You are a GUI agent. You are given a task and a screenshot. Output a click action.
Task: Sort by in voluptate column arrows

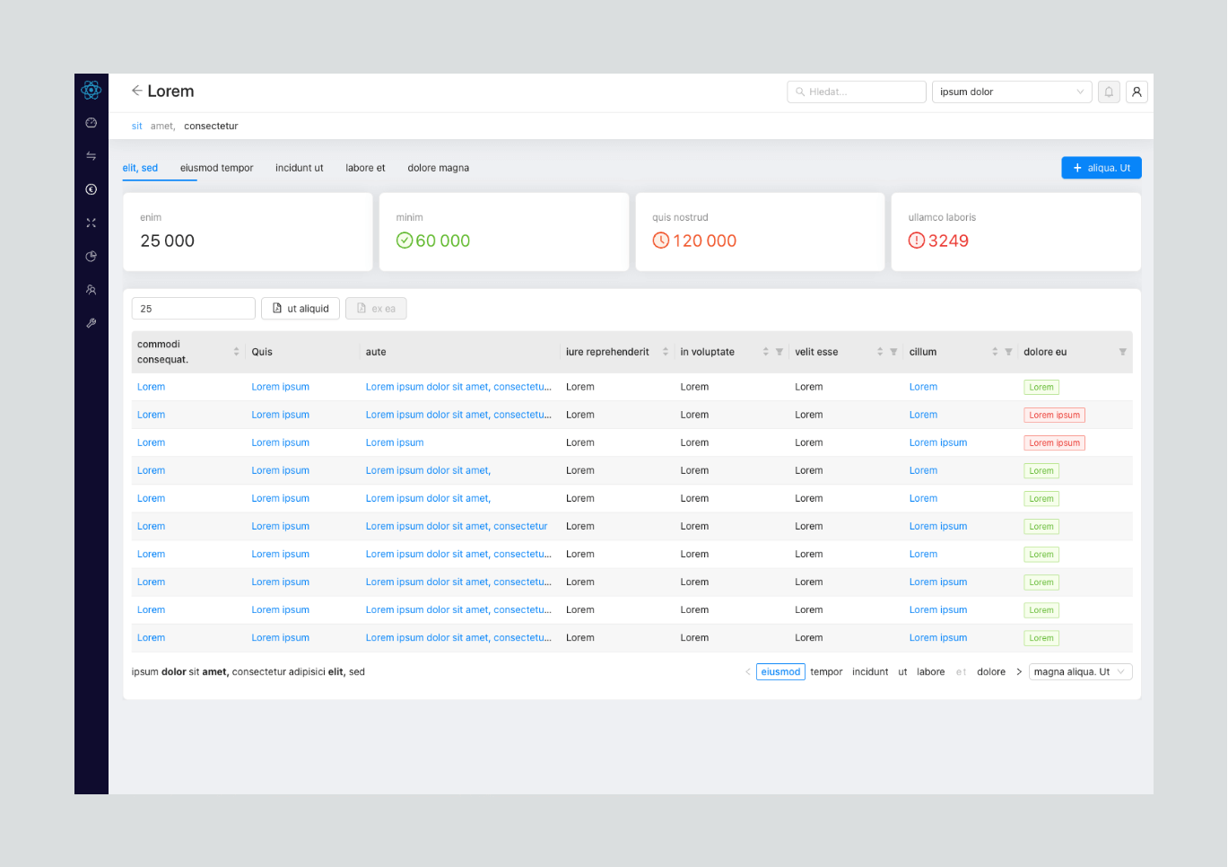765,352
